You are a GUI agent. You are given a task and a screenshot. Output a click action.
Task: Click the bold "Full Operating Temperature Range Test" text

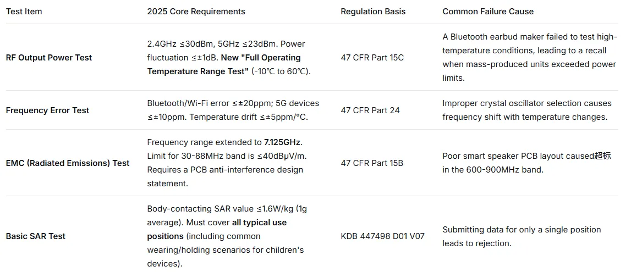[x=223, y=64]
